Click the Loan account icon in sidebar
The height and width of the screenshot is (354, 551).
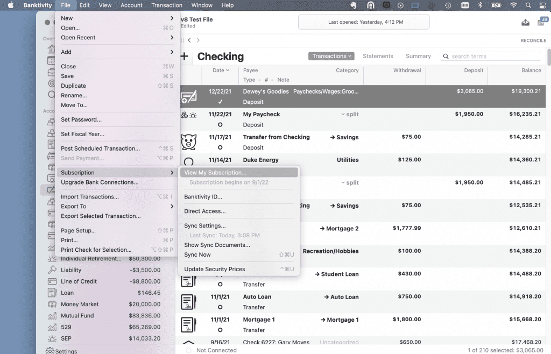[x=52, y=293]
